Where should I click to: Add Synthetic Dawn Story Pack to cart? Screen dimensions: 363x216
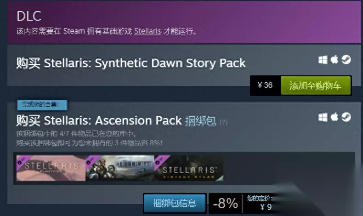coord(315,85)
